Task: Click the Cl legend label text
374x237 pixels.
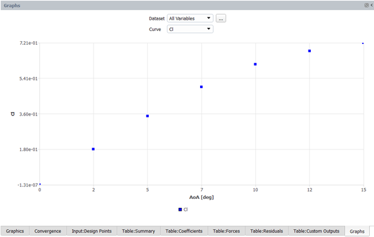Action: pos(186,210)
